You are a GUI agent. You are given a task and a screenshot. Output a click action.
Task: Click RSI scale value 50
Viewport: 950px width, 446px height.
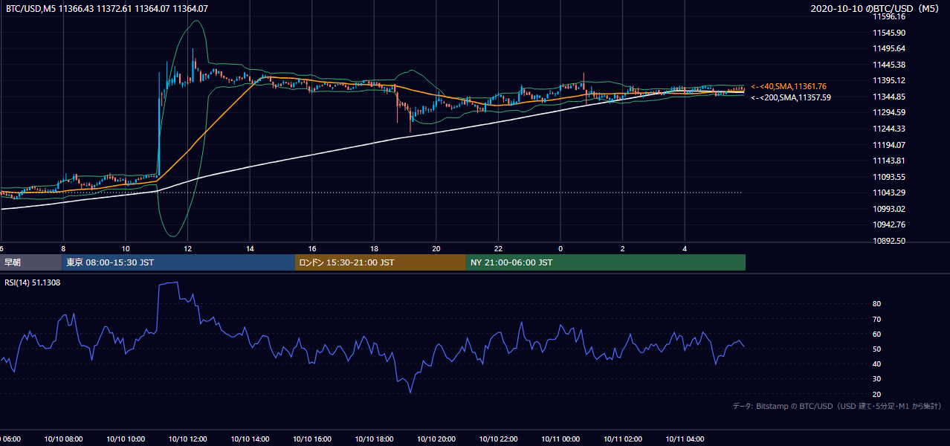(x=876, y=349)
